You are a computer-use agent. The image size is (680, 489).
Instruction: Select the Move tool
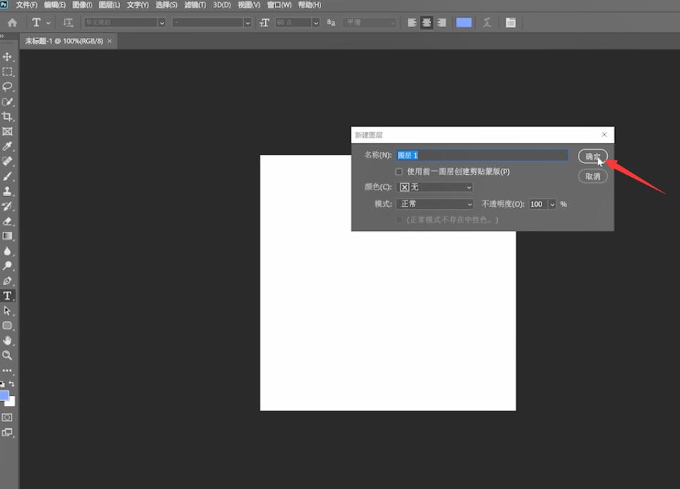click(7, 57)
